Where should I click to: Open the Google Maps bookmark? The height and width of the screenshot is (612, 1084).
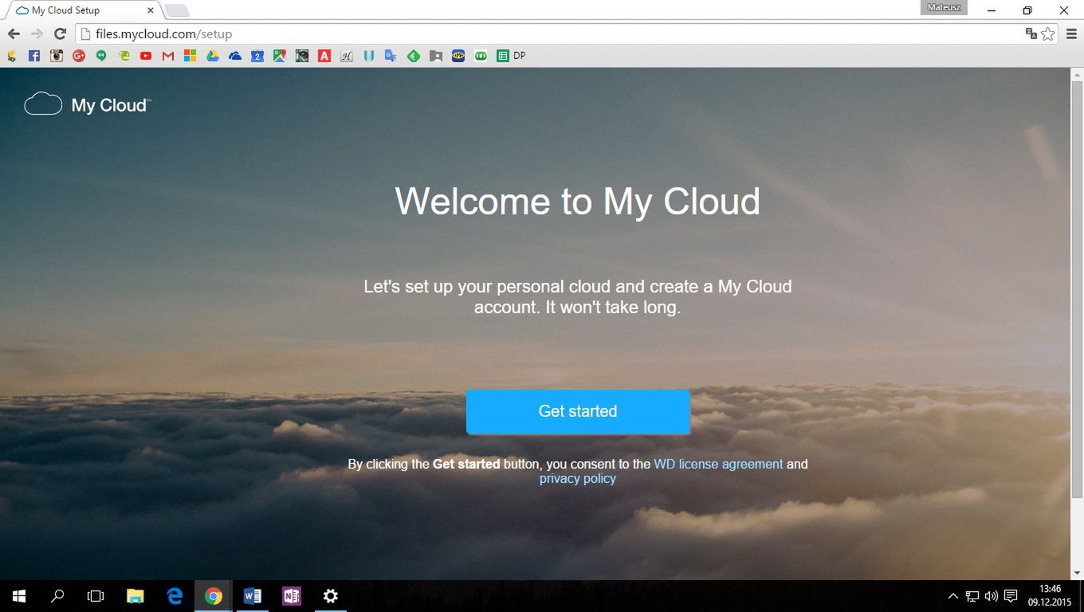(280, 56)
